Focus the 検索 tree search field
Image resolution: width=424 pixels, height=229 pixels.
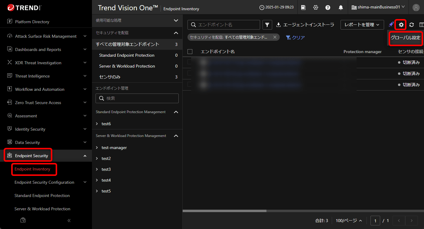click(137, 98)
